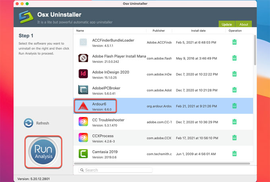
Task: Click the search magnifier icon
Action: (x=82, y=170)
